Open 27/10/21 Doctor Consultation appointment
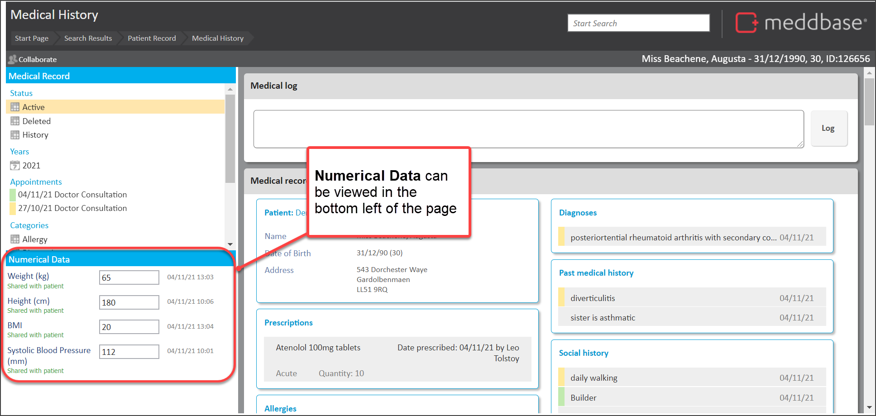Image resolution: width=876 pixels, height=416 pixels. [x=72, y=208]
